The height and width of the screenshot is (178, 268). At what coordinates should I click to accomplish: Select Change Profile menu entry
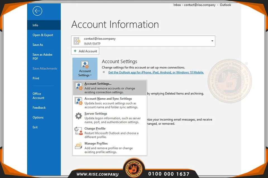(110, 133)
